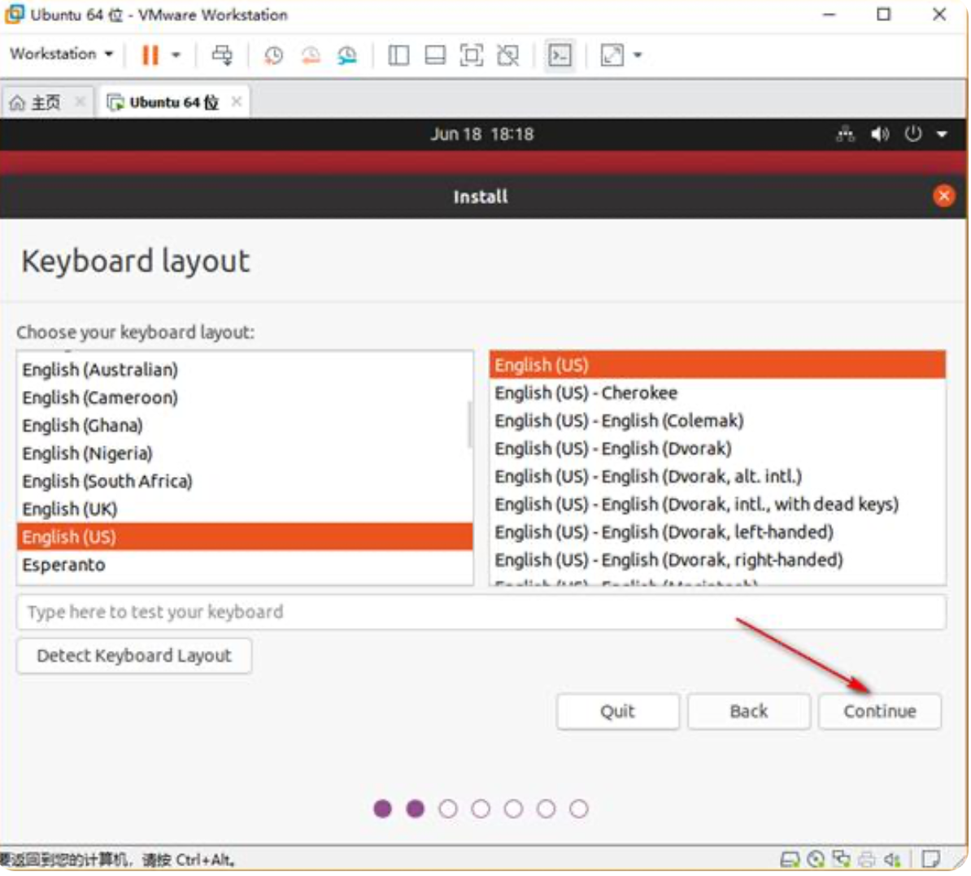Select English (Australian) layout
The width and height of the screenshot is (971, 876).
click(245, 370)
